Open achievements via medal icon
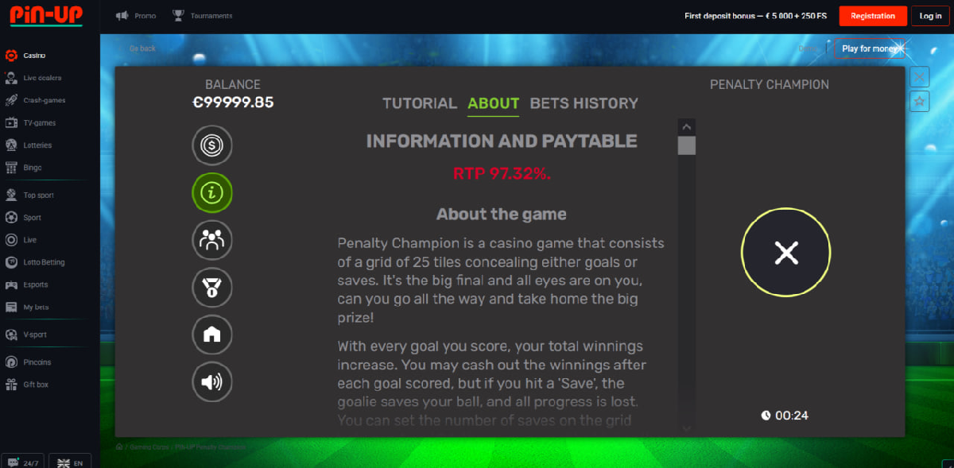Screen dimensions: 954x468 click(211, 288)
